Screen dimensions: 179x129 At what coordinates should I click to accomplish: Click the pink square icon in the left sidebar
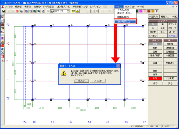[2, 38]
